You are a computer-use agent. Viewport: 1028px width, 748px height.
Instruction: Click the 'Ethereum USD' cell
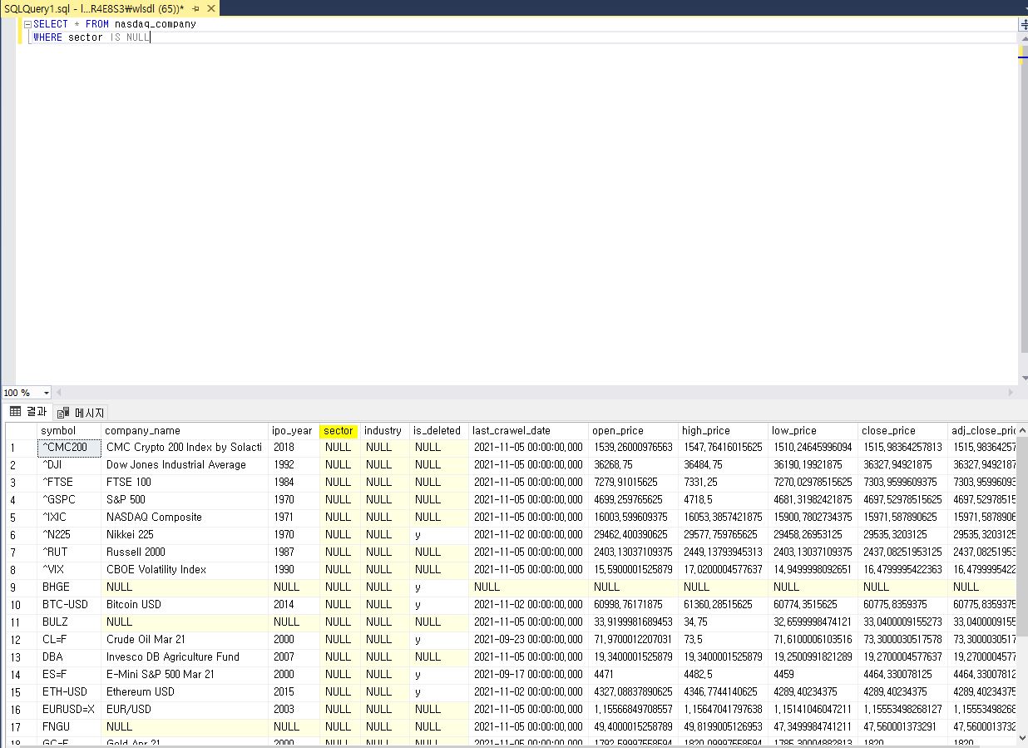point(185,692)
